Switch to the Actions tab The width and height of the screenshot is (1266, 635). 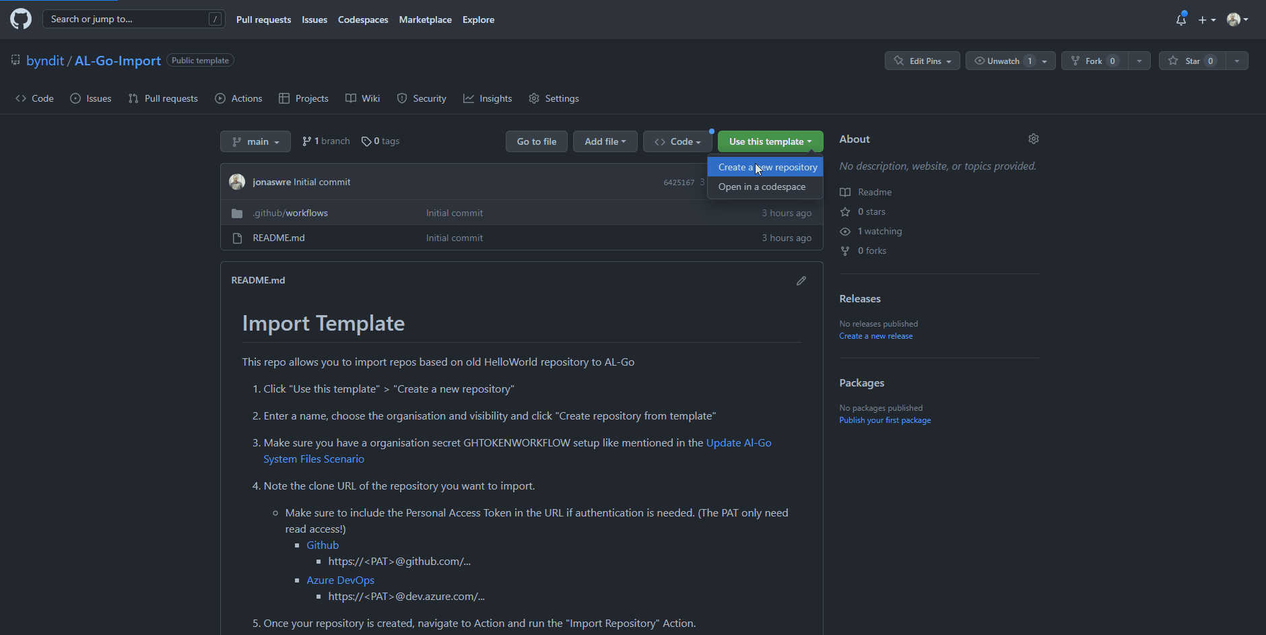(x=239, y=98)
